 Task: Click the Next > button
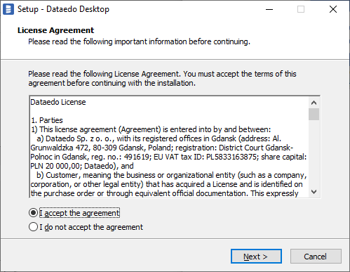point(256,257)
